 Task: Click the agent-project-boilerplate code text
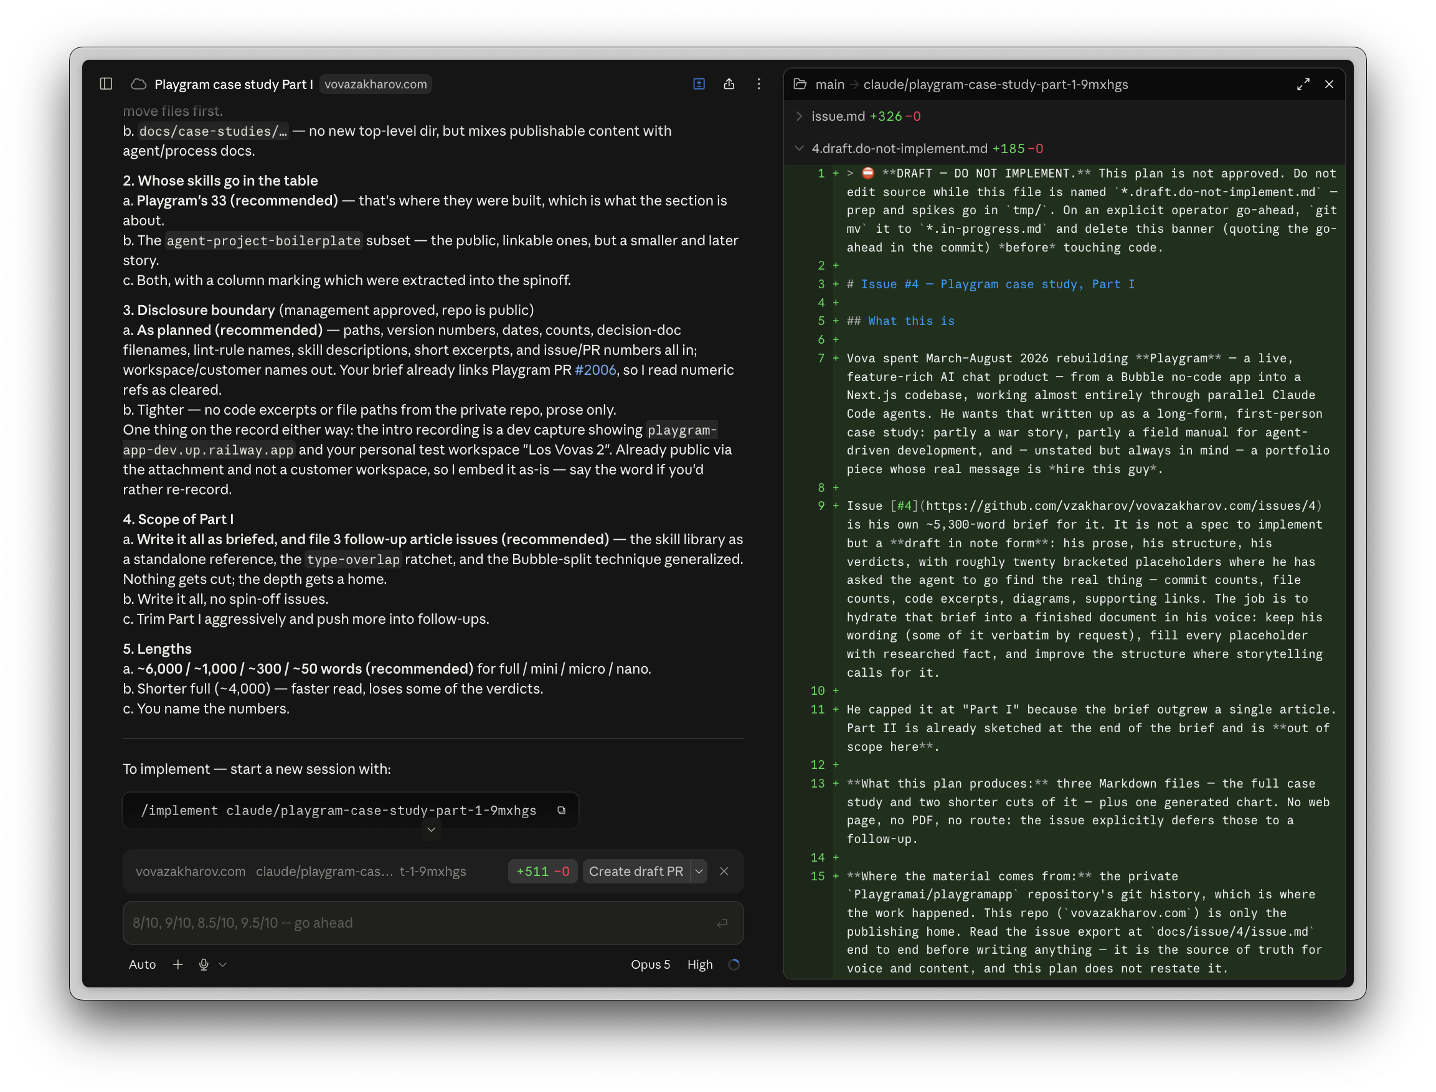(x=263, y=240)
